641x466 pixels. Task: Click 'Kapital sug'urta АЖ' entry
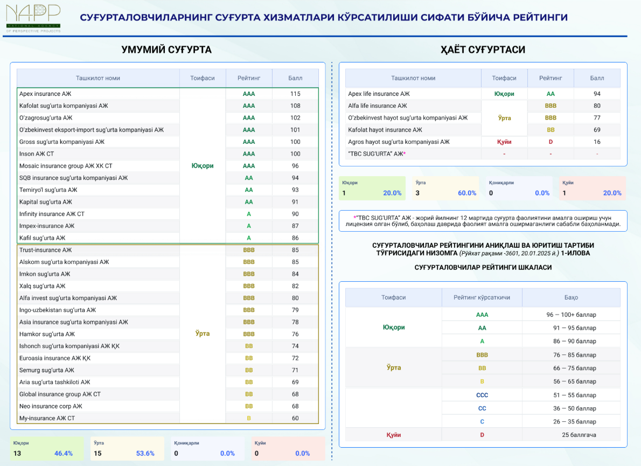pos(45,202)
